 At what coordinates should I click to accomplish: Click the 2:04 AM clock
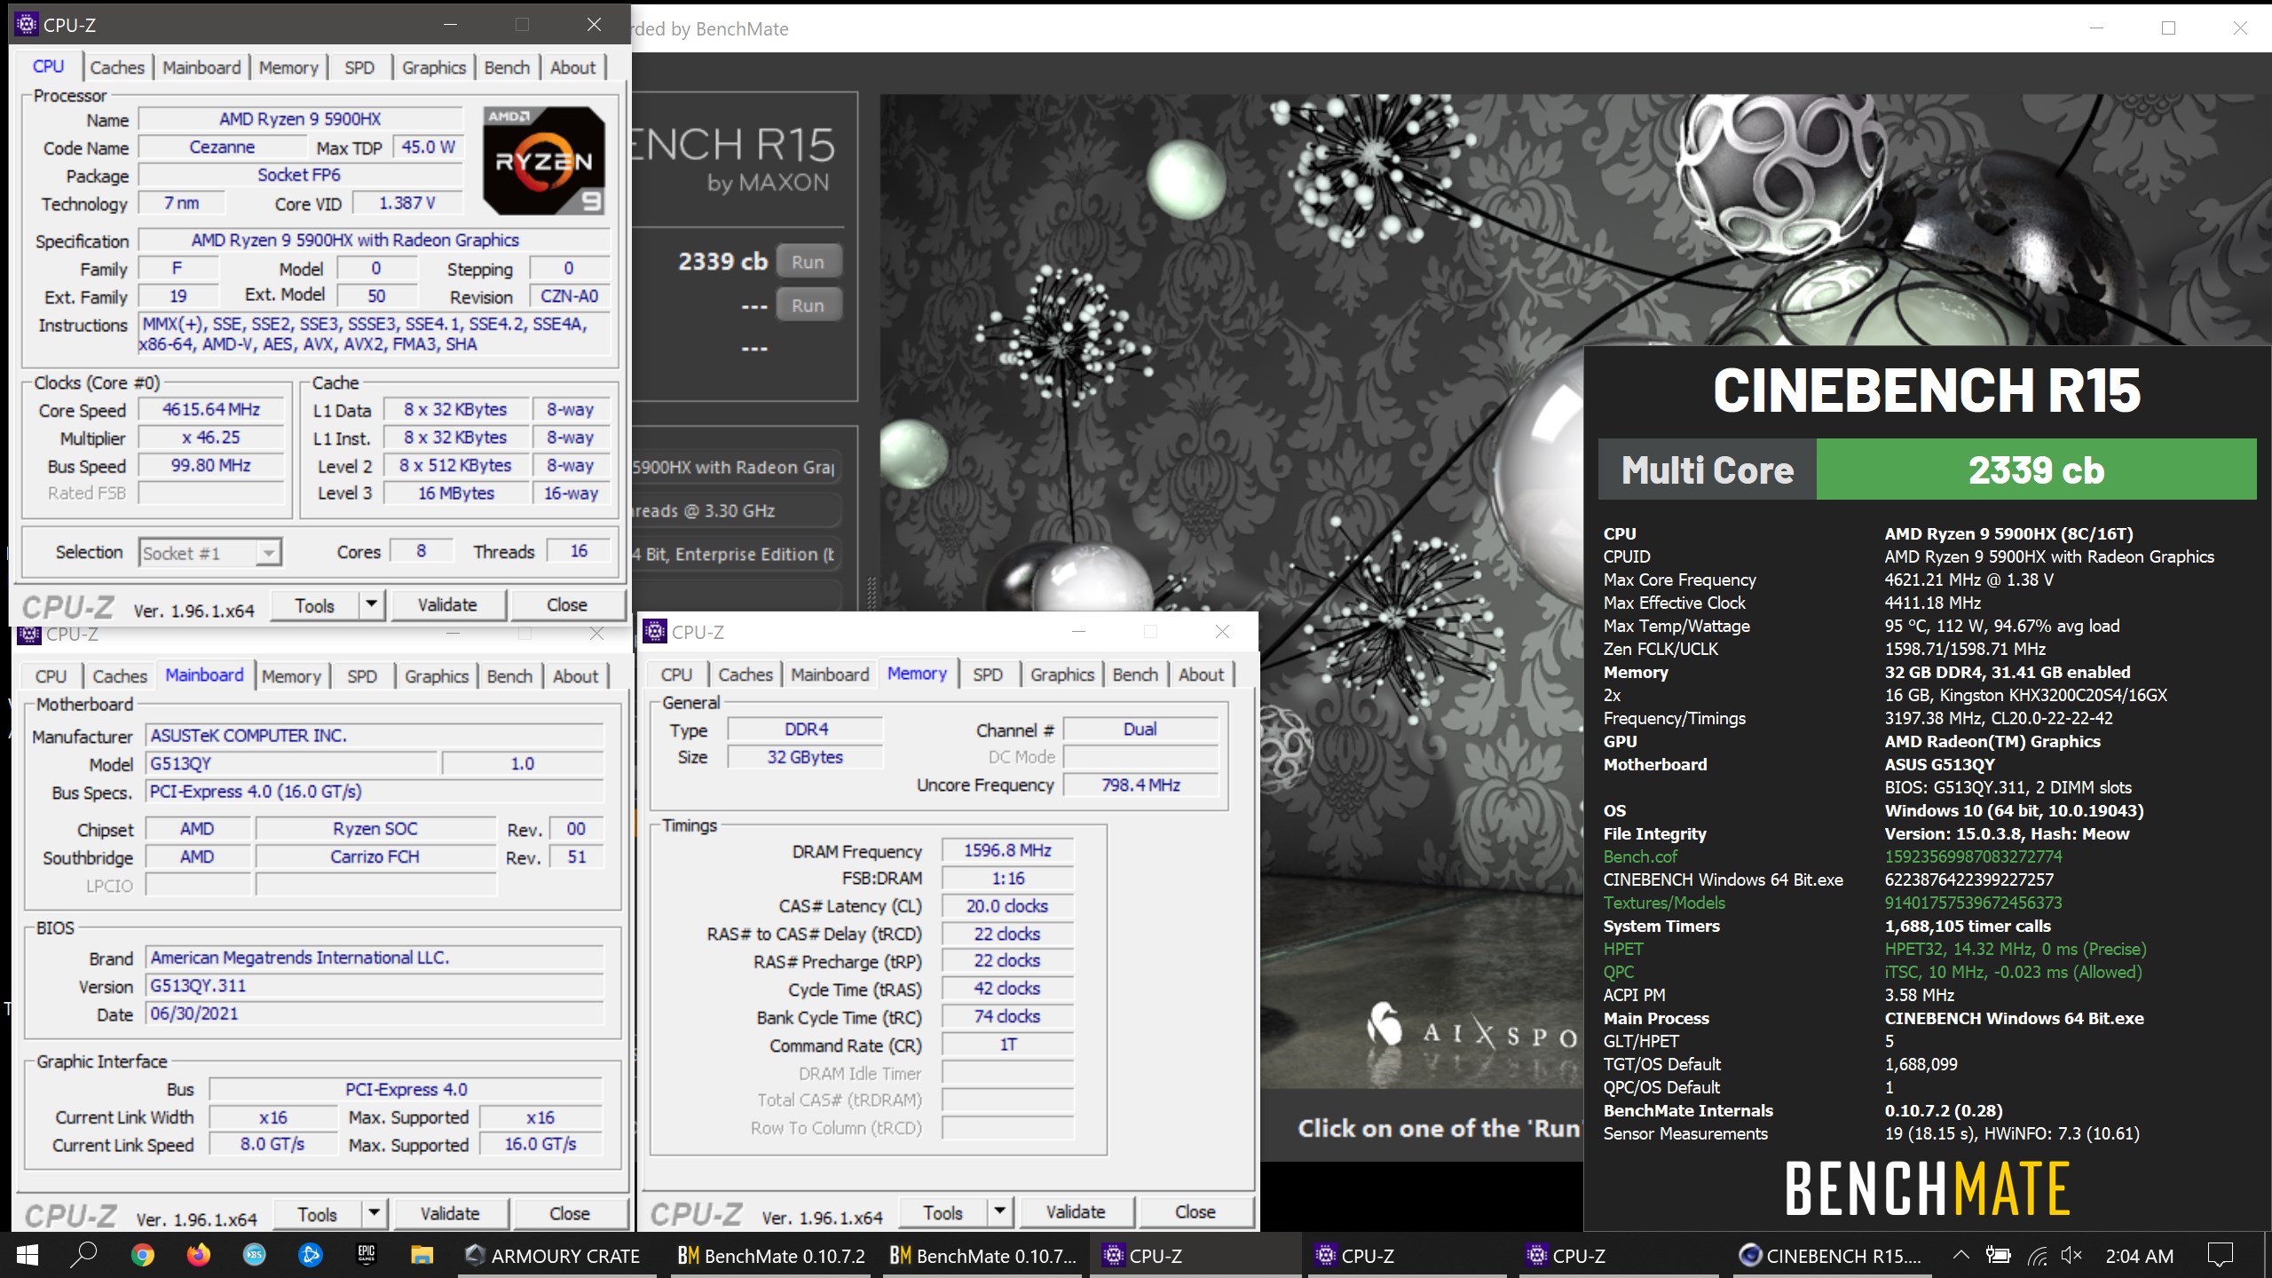[2139, 1256]
